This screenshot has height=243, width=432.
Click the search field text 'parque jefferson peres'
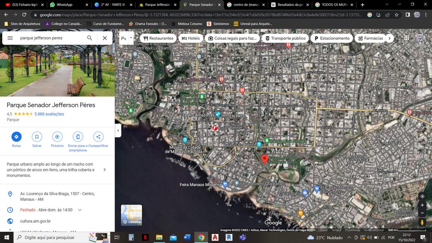41,38
